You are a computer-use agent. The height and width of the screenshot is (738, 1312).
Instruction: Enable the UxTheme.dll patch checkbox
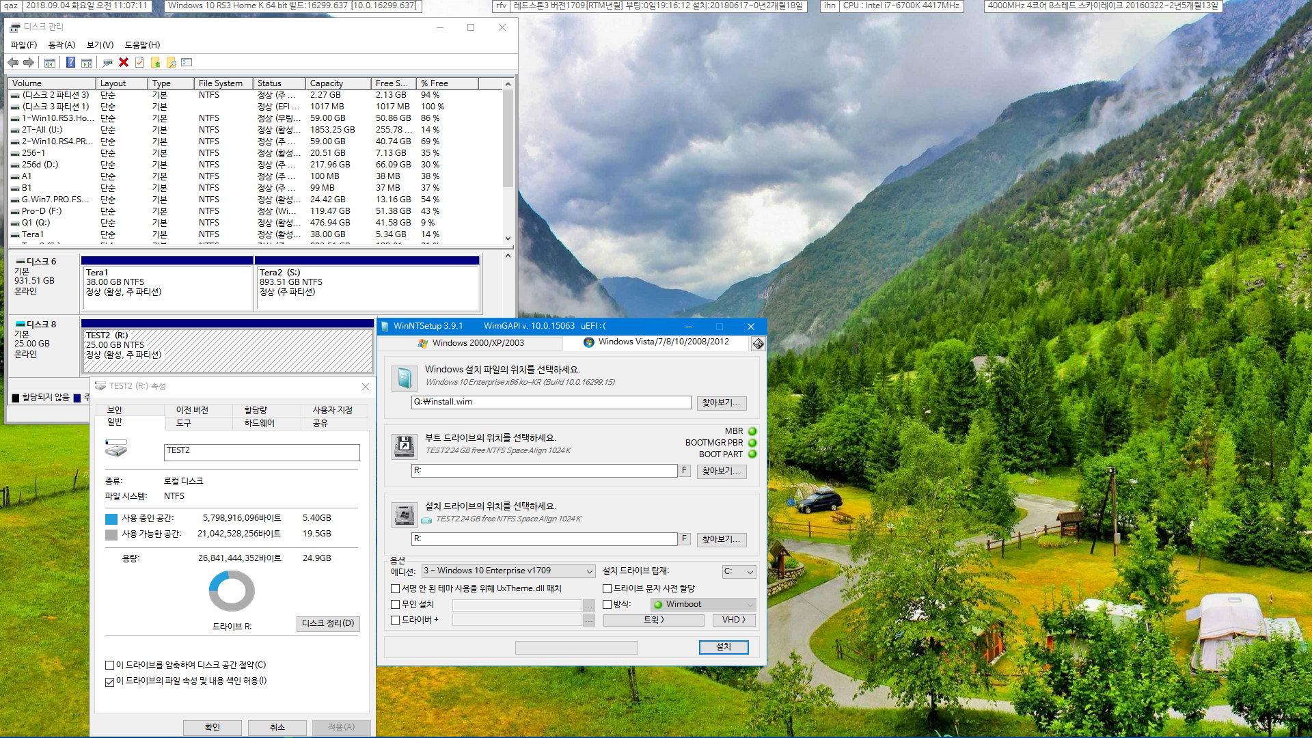pyautogui.click(x=395, y=589)
